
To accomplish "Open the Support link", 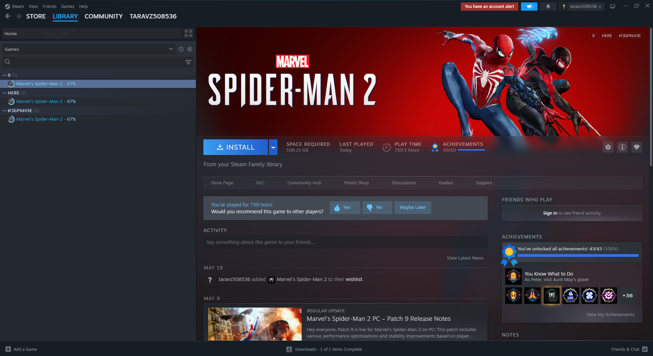I will point(484,183).
